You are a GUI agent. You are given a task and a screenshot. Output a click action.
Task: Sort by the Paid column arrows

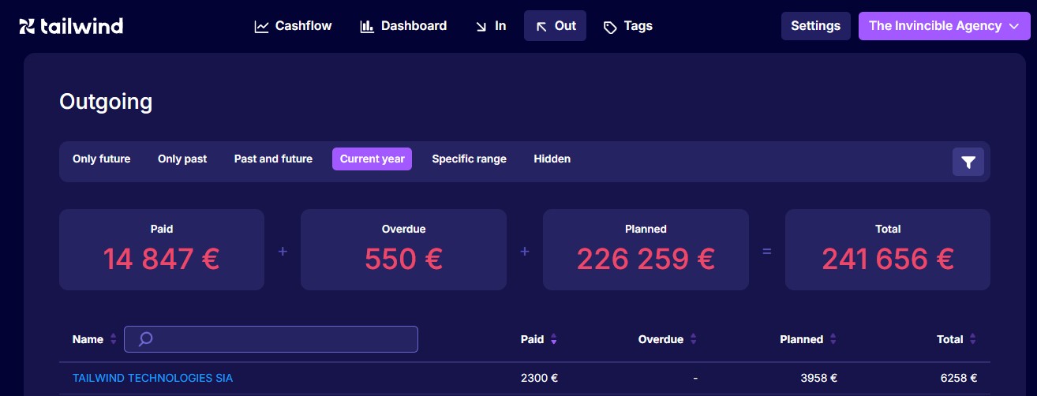coord(554,339)
